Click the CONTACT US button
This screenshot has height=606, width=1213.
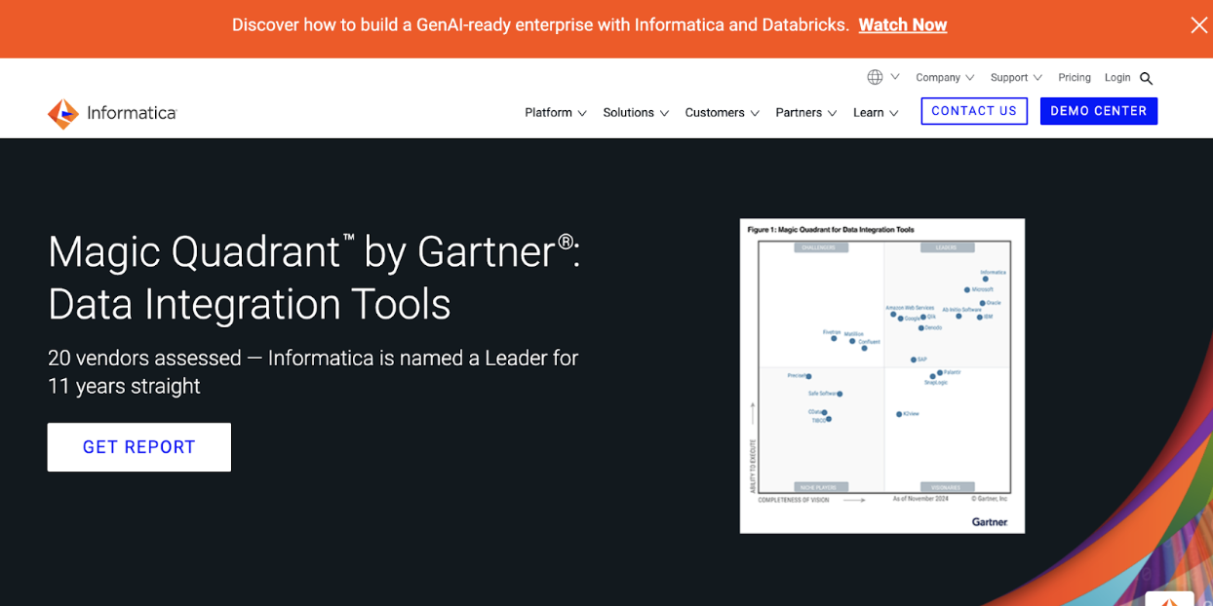[x=974, y=111]
